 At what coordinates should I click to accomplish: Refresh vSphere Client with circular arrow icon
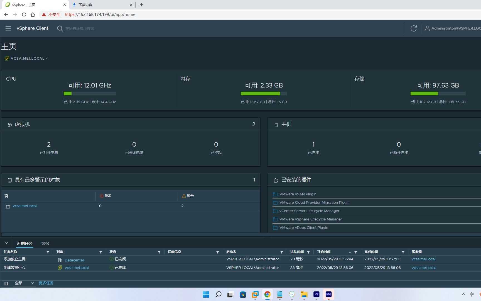(414, 28)
